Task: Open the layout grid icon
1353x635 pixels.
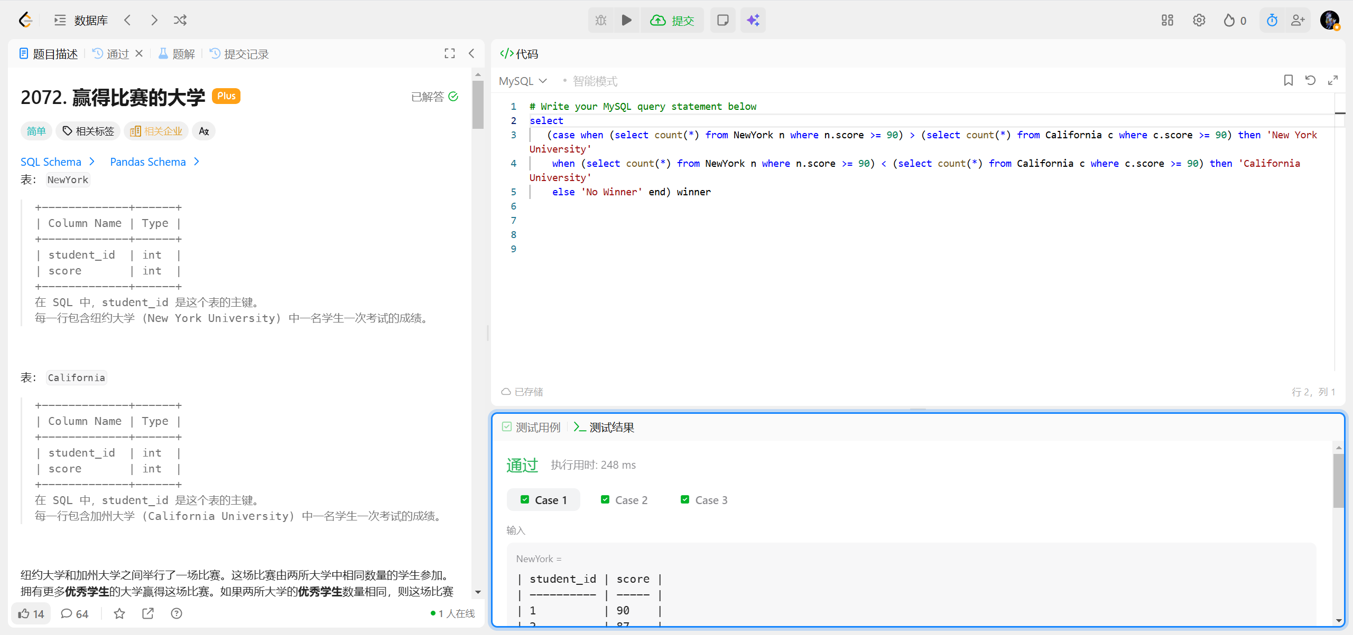Action: [x=1167, y=20]
